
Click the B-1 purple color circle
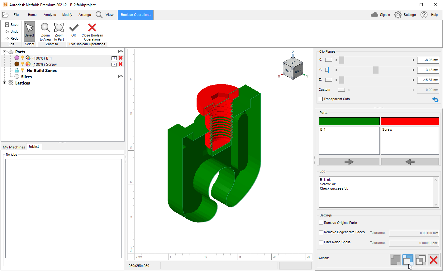(x=17, y=58)
